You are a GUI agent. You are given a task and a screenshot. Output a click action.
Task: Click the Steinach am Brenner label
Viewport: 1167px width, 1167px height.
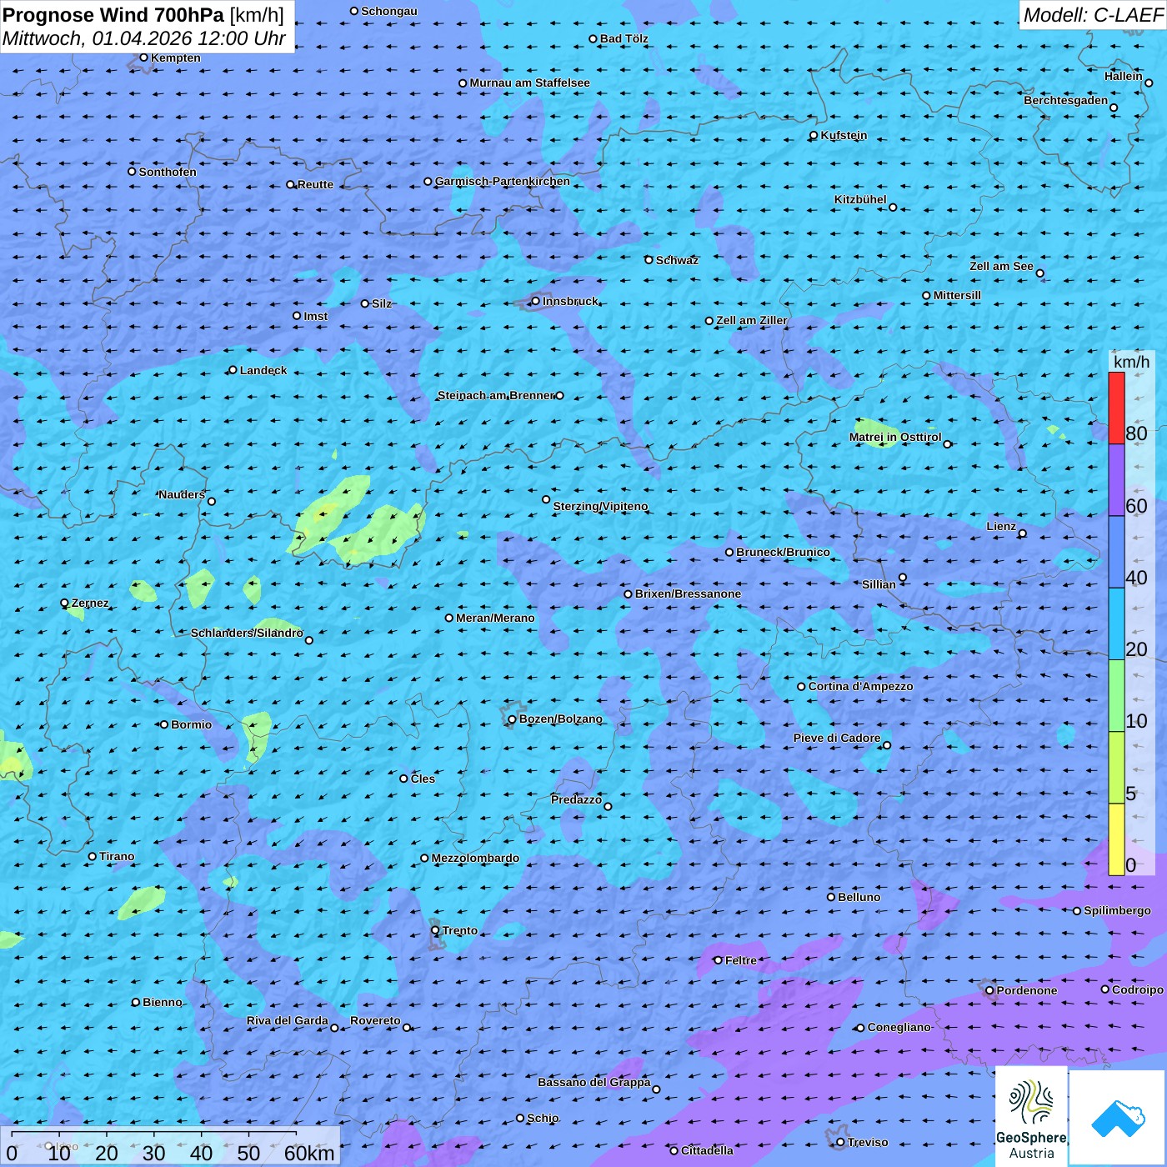pyautogui.click(x=496, y=395)
